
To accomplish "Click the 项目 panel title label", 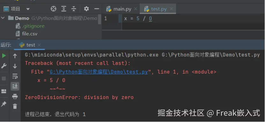I will (x=15, y=9).
